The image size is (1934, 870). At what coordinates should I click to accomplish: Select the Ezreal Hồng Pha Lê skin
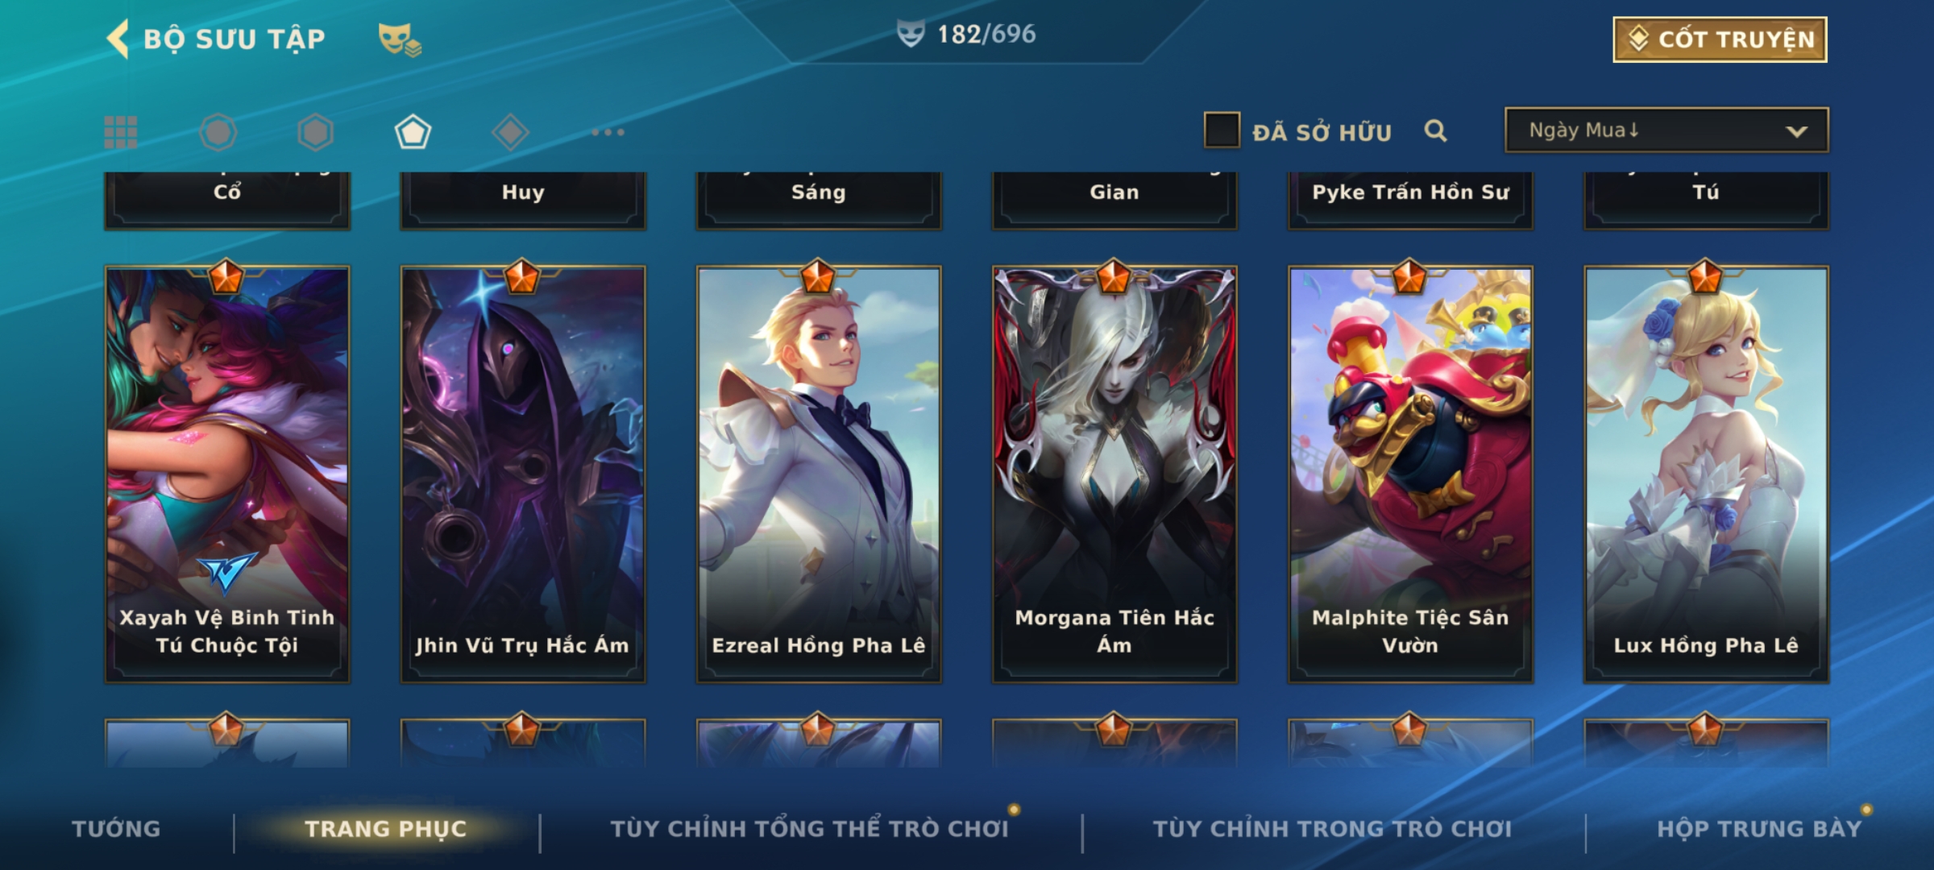click(x=819, y=474)
